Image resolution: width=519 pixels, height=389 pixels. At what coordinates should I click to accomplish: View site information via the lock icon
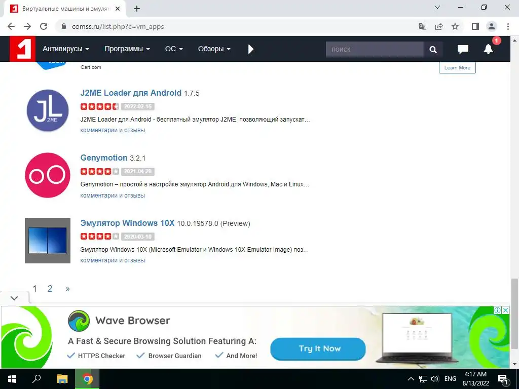click(x=64, y=26)
